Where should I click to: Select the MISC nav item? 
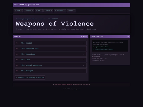(x=71, y=11)
